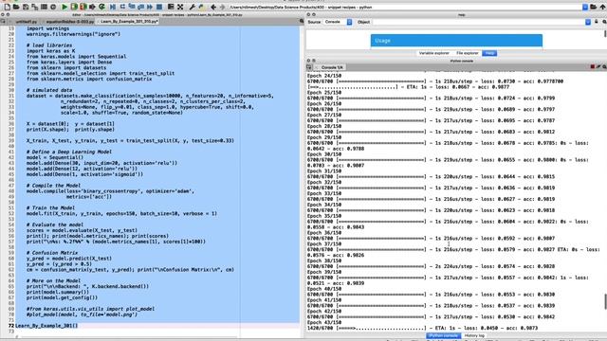Undock the Help pane button

[x=314, y=15]
